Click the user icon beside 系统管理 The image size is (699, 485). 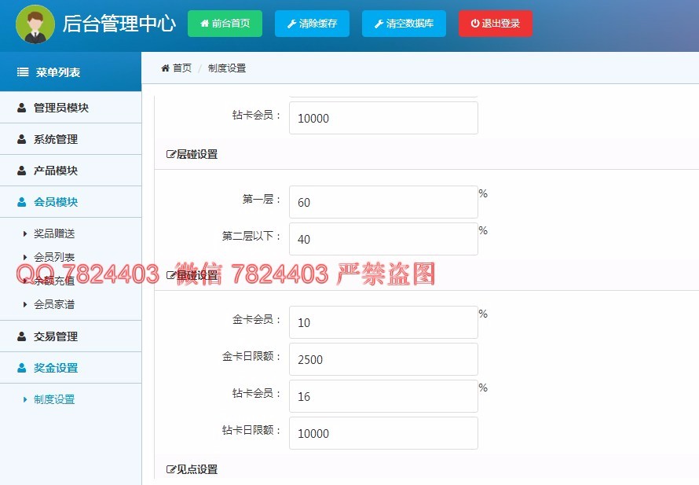(21, 139)
